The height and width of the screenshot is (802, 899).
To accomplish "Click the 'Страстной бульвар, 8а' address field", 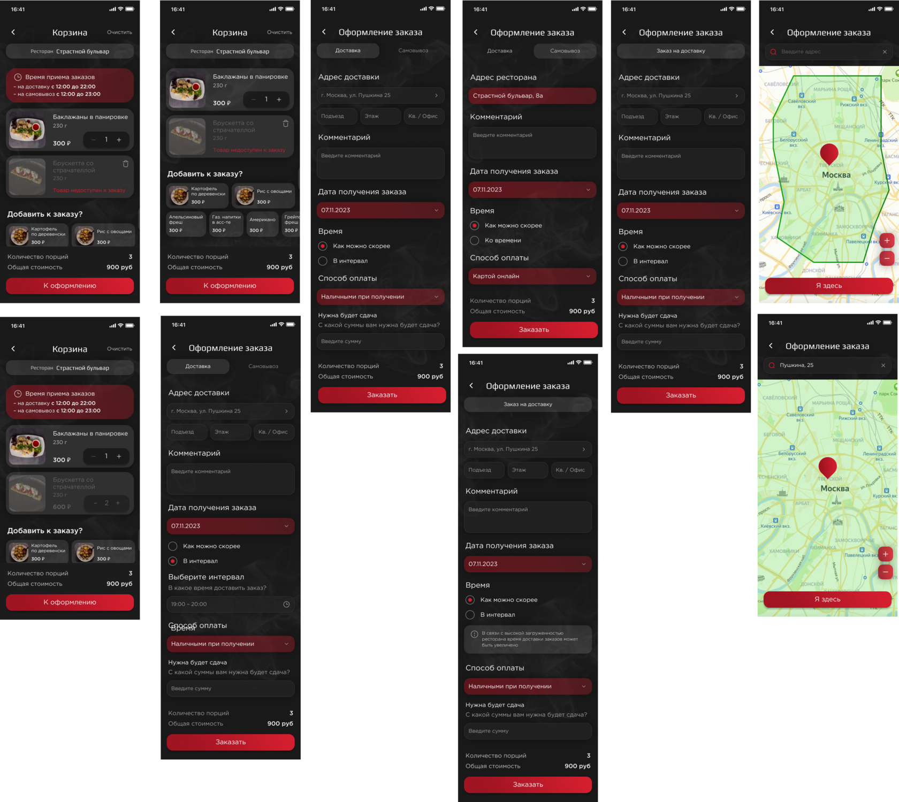I will click(532, 96).
